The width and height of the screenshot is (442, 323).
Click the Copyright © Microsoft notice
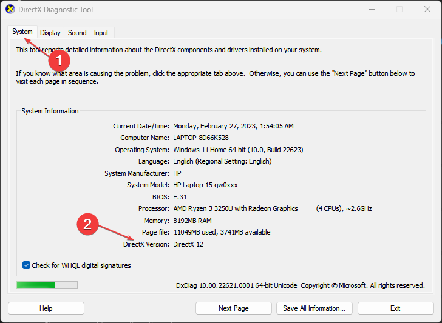click(362, 285)
